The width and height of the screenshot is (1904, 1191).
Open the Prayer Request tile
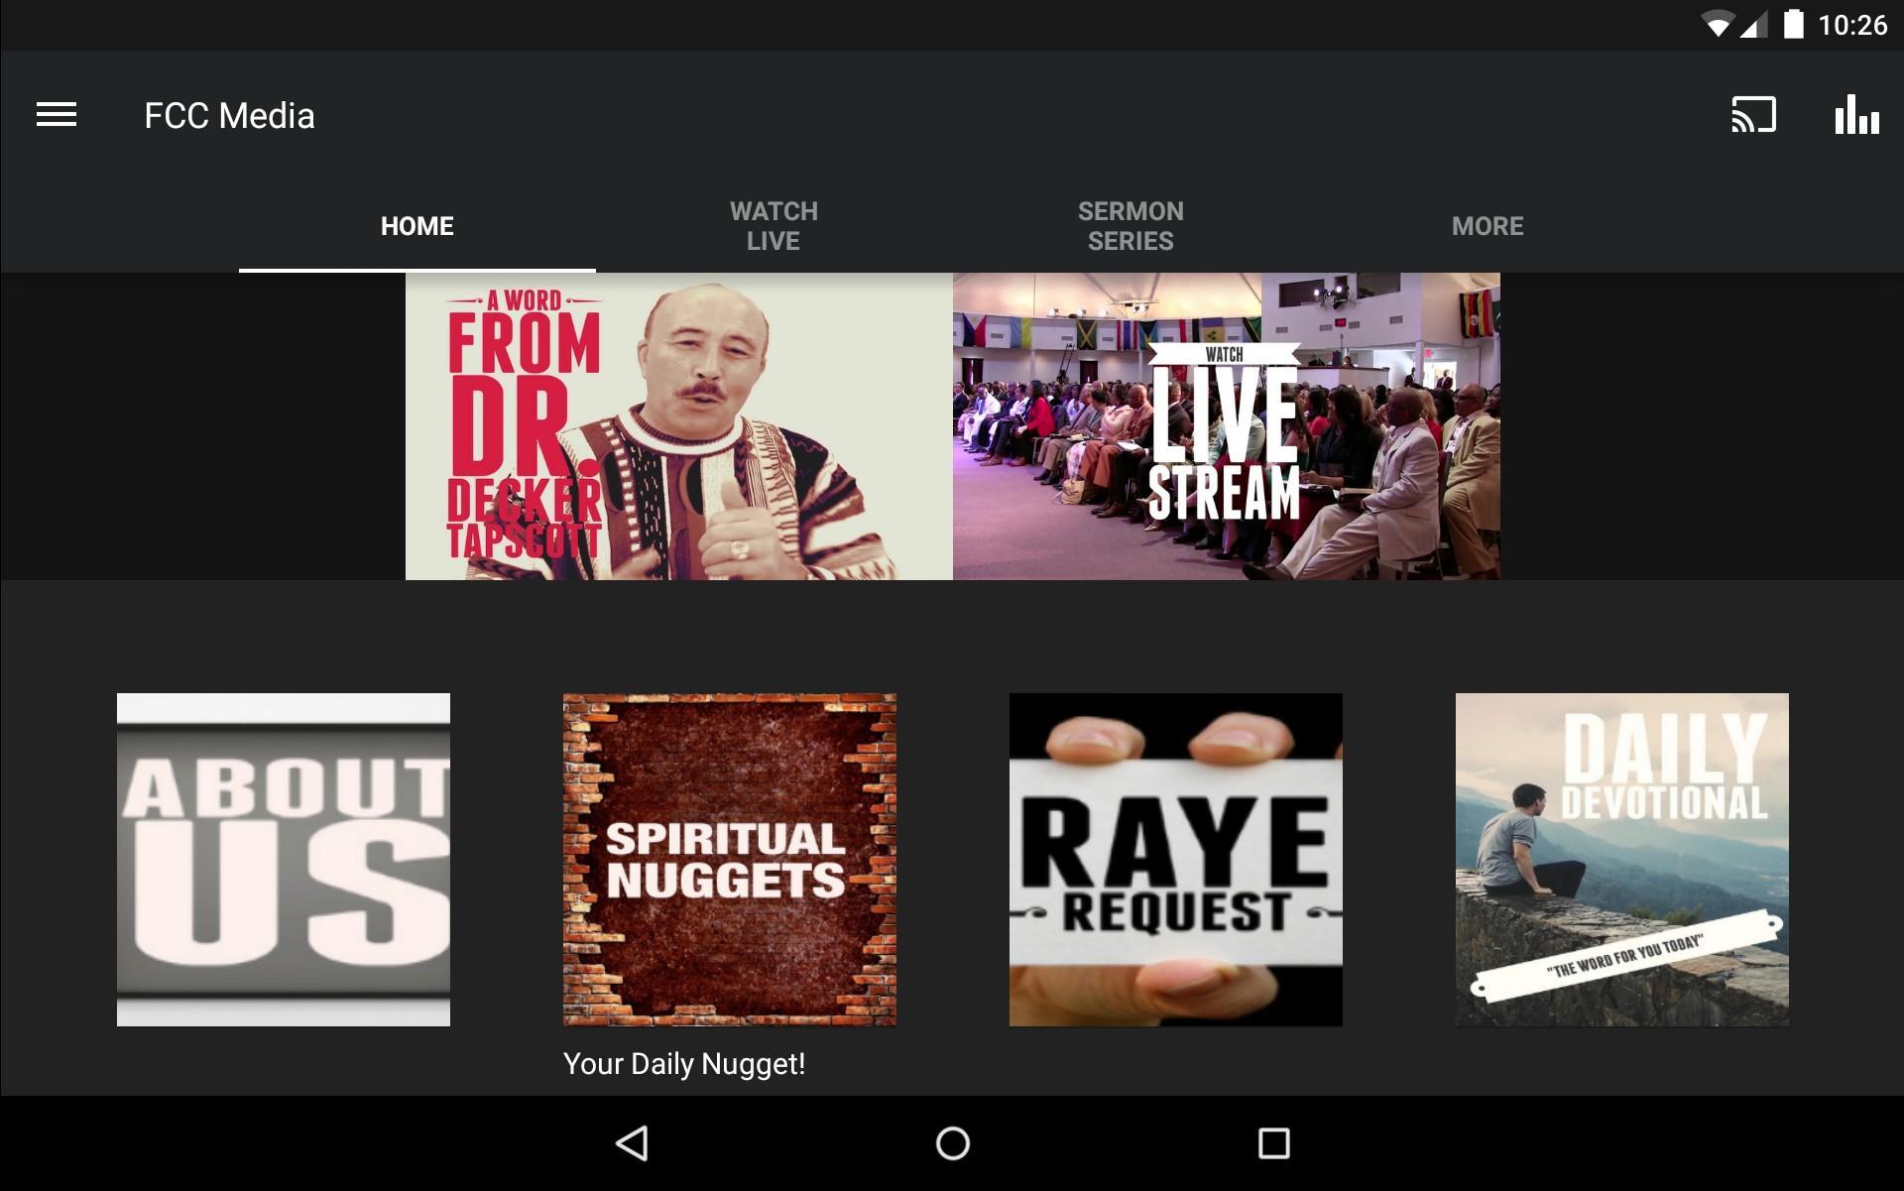(1176, 860)
